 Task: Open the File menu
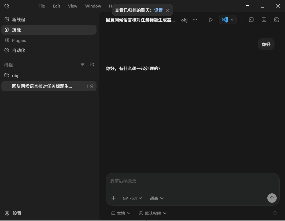coord(42,6)
